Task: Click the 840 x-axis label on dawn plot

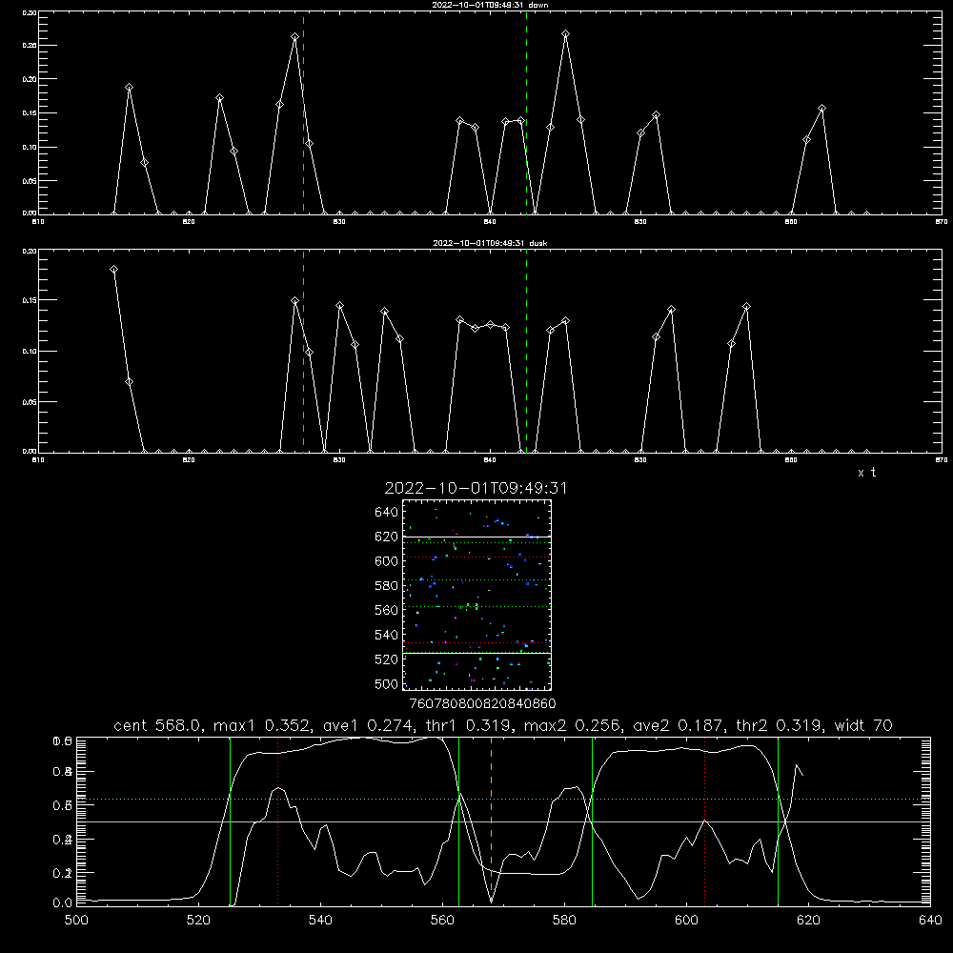Action: [x=490, y=222]
